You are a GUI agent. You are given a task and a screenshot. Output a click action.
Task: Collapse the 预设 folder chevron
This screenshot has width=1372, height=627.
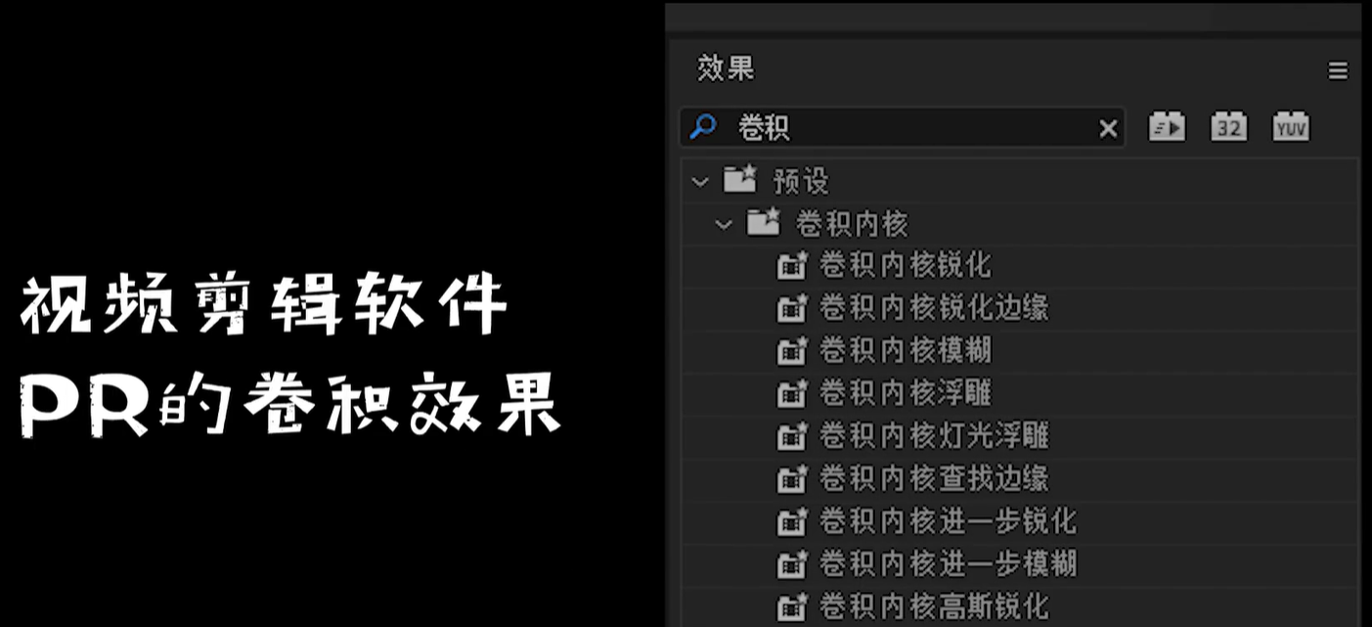[699, 181]
